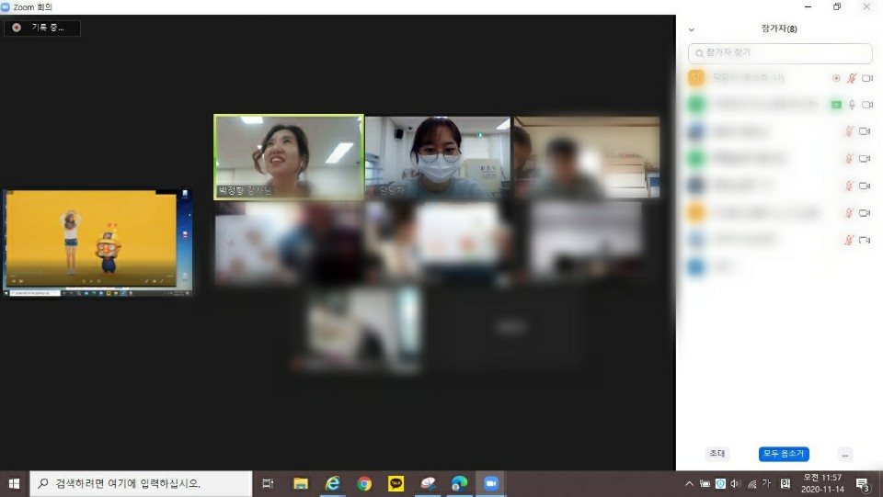883x497 pixels.
Task: Open Internet Explorer from the taskbar
Action: (x=332, y=483)
